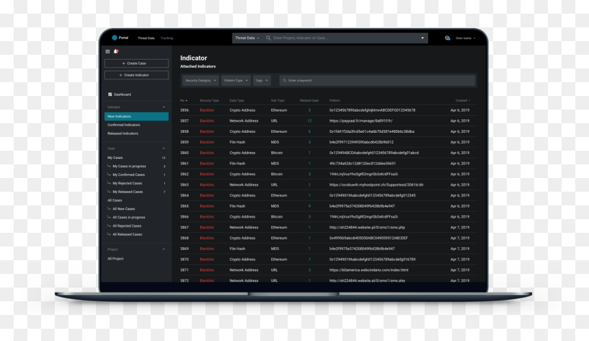Open the Security Category filter dropdown
The width and height of the screenshot is (589, 341).
click(201, 80)
